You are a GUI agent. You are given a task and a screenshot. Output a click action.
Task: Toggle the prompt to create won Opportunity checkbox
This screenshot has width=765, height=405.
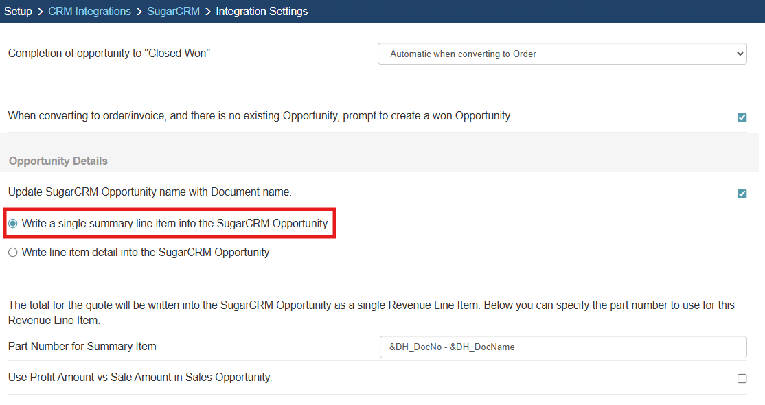[742, 117]
